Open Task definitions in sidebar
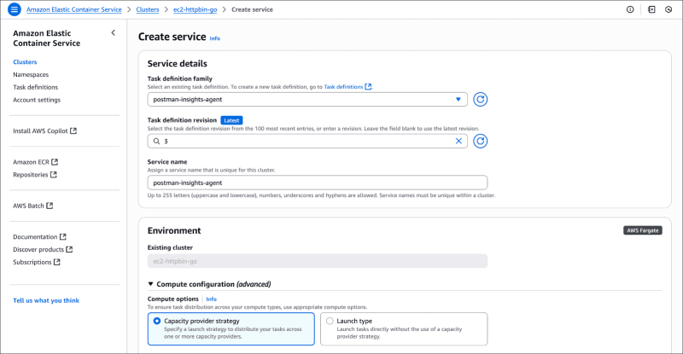Viewport: 683px width, 354px height. coord(35,87)
